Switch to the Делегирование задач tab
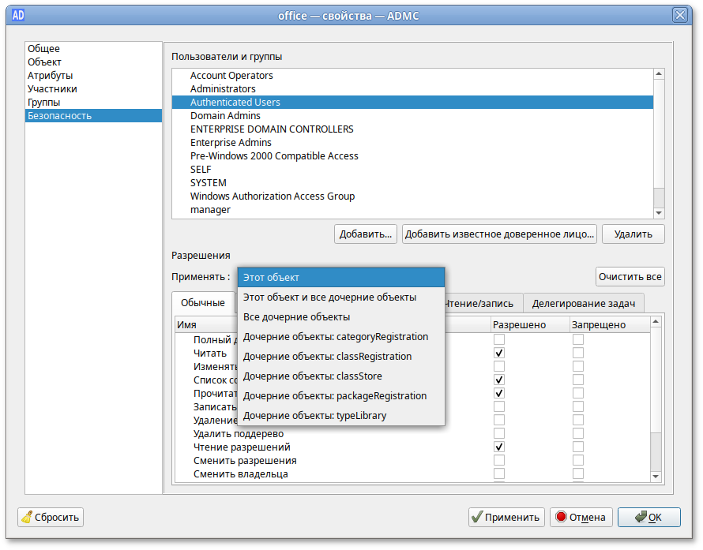The height and width of the screenshot is (550, 703). click(584, 303)
